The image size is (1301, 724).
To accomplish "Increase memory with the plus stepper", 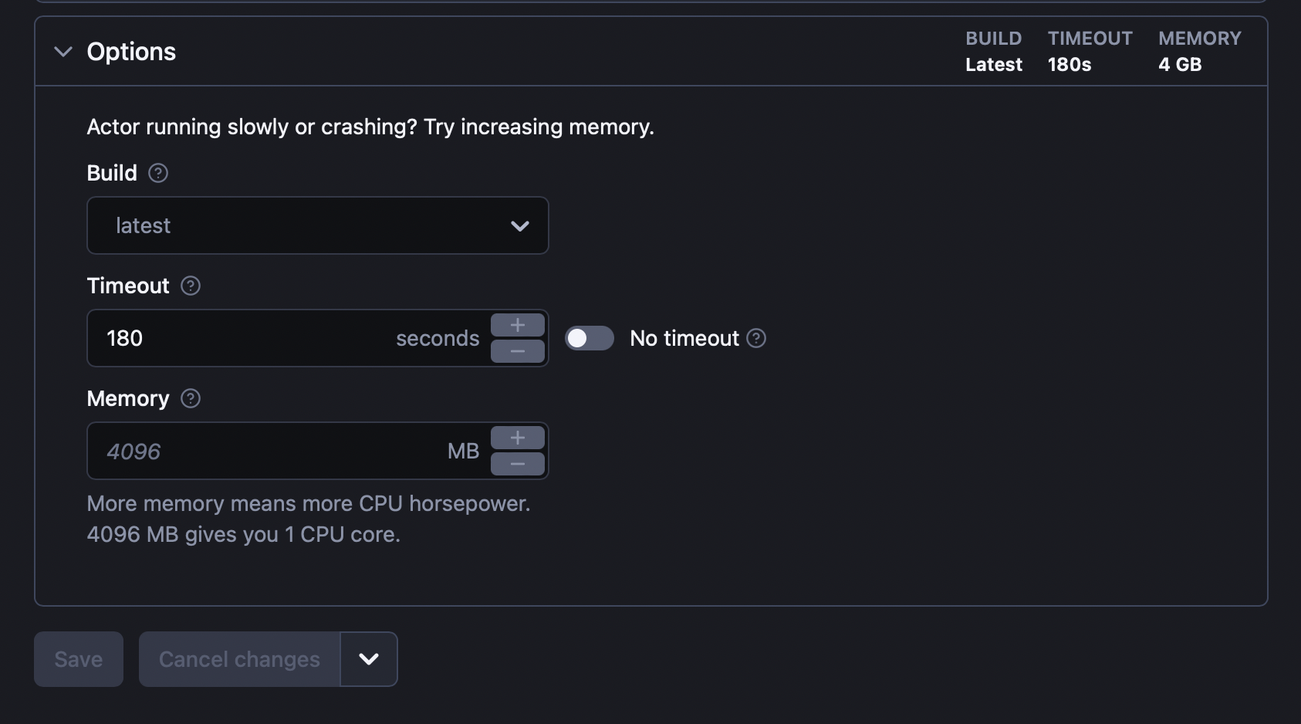I will coord(518,438).
